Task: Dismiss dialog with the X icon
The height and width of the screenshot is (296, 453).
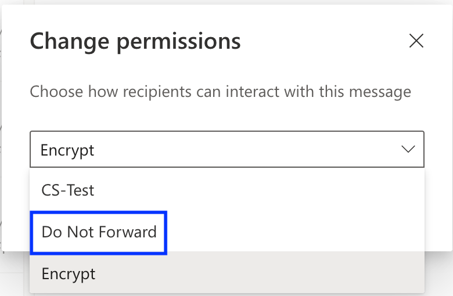Action: pyautogui.click(x=416, y=41)
